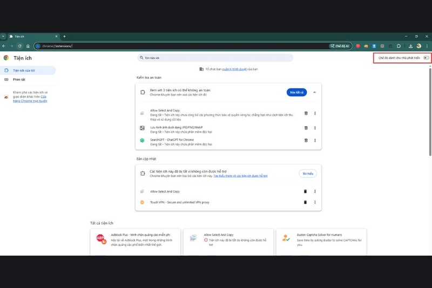Open the extensions puzzle icon in toolbar

coord(399,46)
